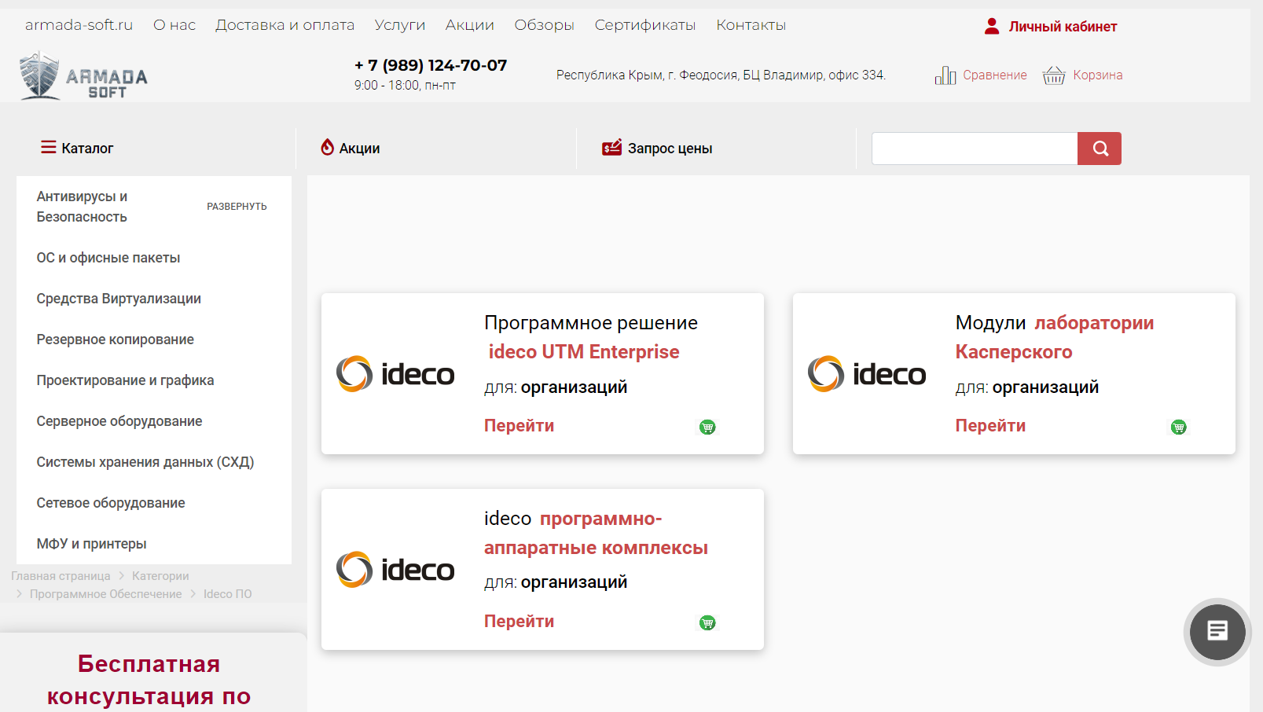The image size is (1263, 712).
Task: Click the flame icon next to Акции
Action: click(x=327, y=147)
